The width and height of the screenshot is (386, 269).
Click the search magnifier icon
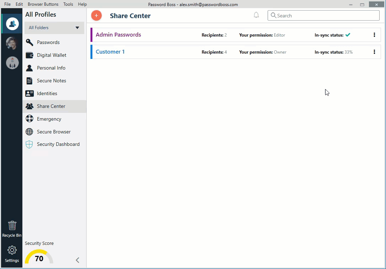[273, 15]
